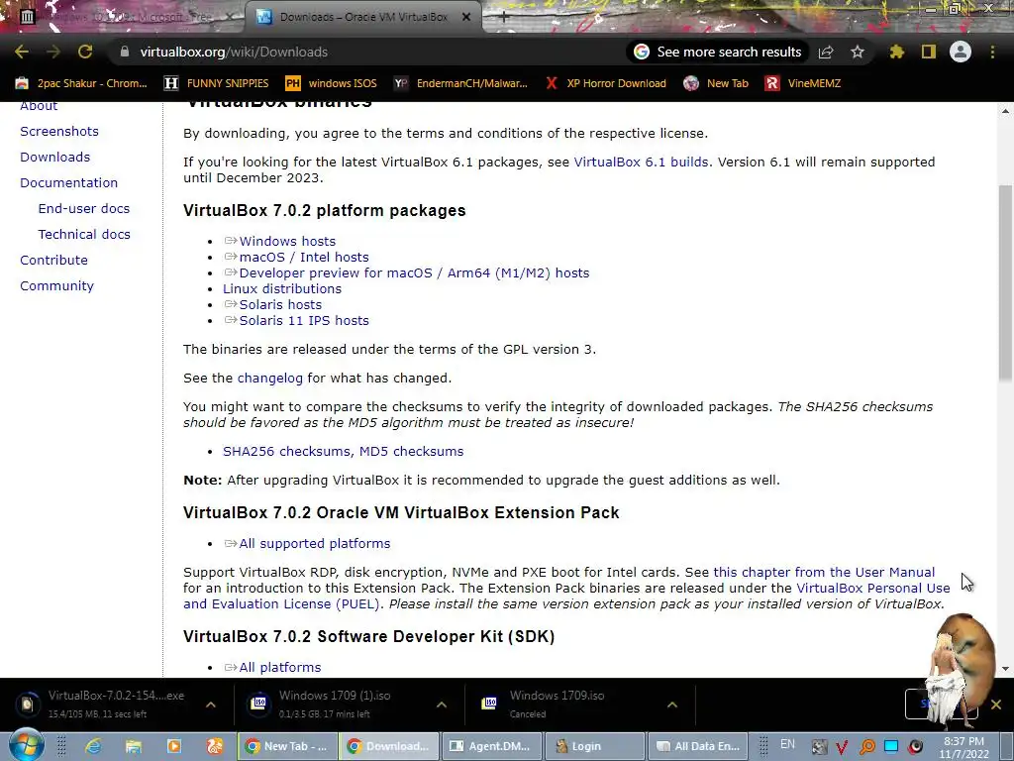The height and width of the screenshot is (761, 1014).
Task: Open the 2pac Shakur bookmark
Action: point(81,83)
